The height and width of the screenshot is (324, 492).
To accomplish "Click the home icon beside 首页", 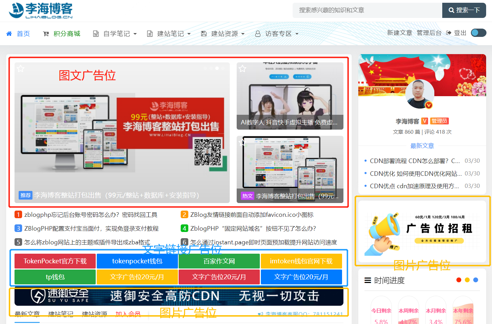I will pos(9,34).
